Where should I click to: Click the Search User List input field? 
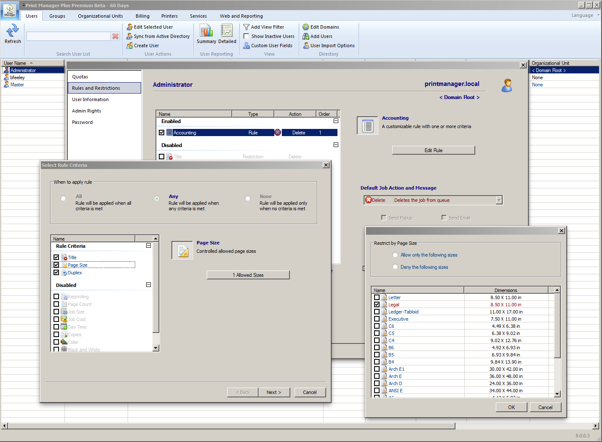click(68, 36)
